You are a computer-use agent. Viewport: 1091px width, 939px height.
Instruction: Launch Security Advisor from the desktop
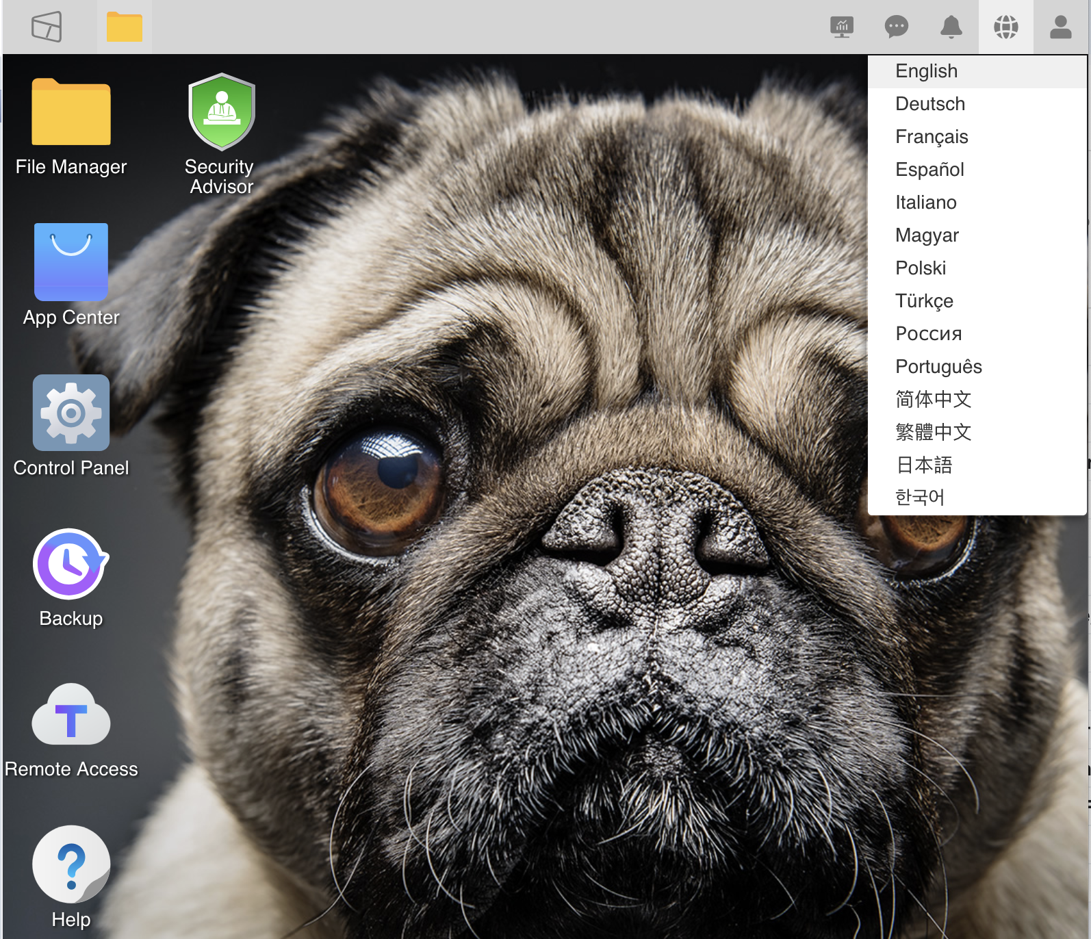tap(221, 113)
